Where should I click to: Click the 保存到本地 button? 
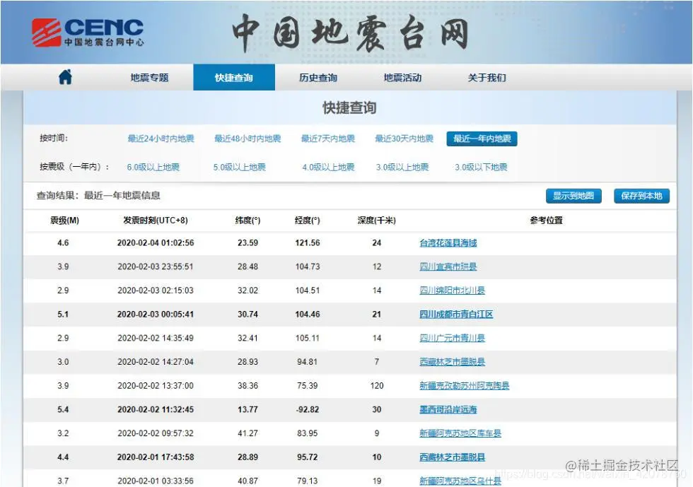coord(641,196)
